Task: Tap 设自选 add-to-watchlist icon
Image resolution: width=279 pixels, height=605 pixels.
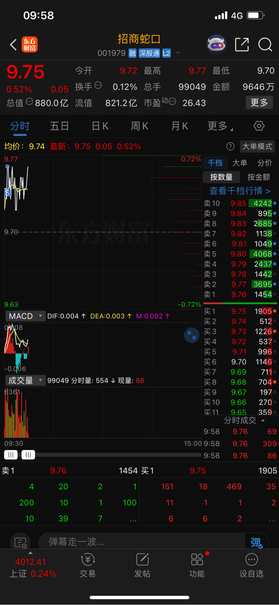Action: 251,565
